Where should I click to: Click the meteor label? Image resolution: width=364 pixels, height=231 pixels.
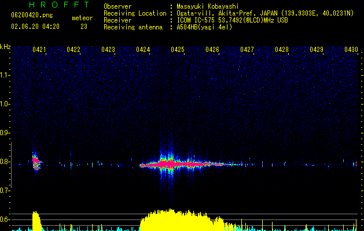point(82,18)
